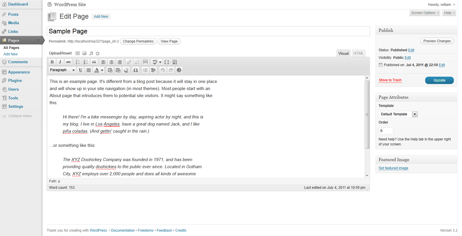Open the spellchecker language dropdown arrow
This screenshot has height=236, width=462.
point(160,62)
